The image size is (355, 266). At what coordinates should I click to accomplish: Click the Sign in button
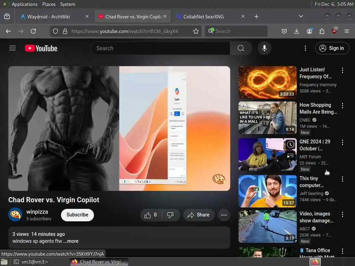point(332,48)
